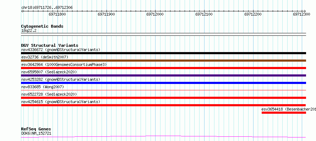Click ruler tick label 69711900
Viewport: 316px width, 141px height.
[x=106, y=15]
